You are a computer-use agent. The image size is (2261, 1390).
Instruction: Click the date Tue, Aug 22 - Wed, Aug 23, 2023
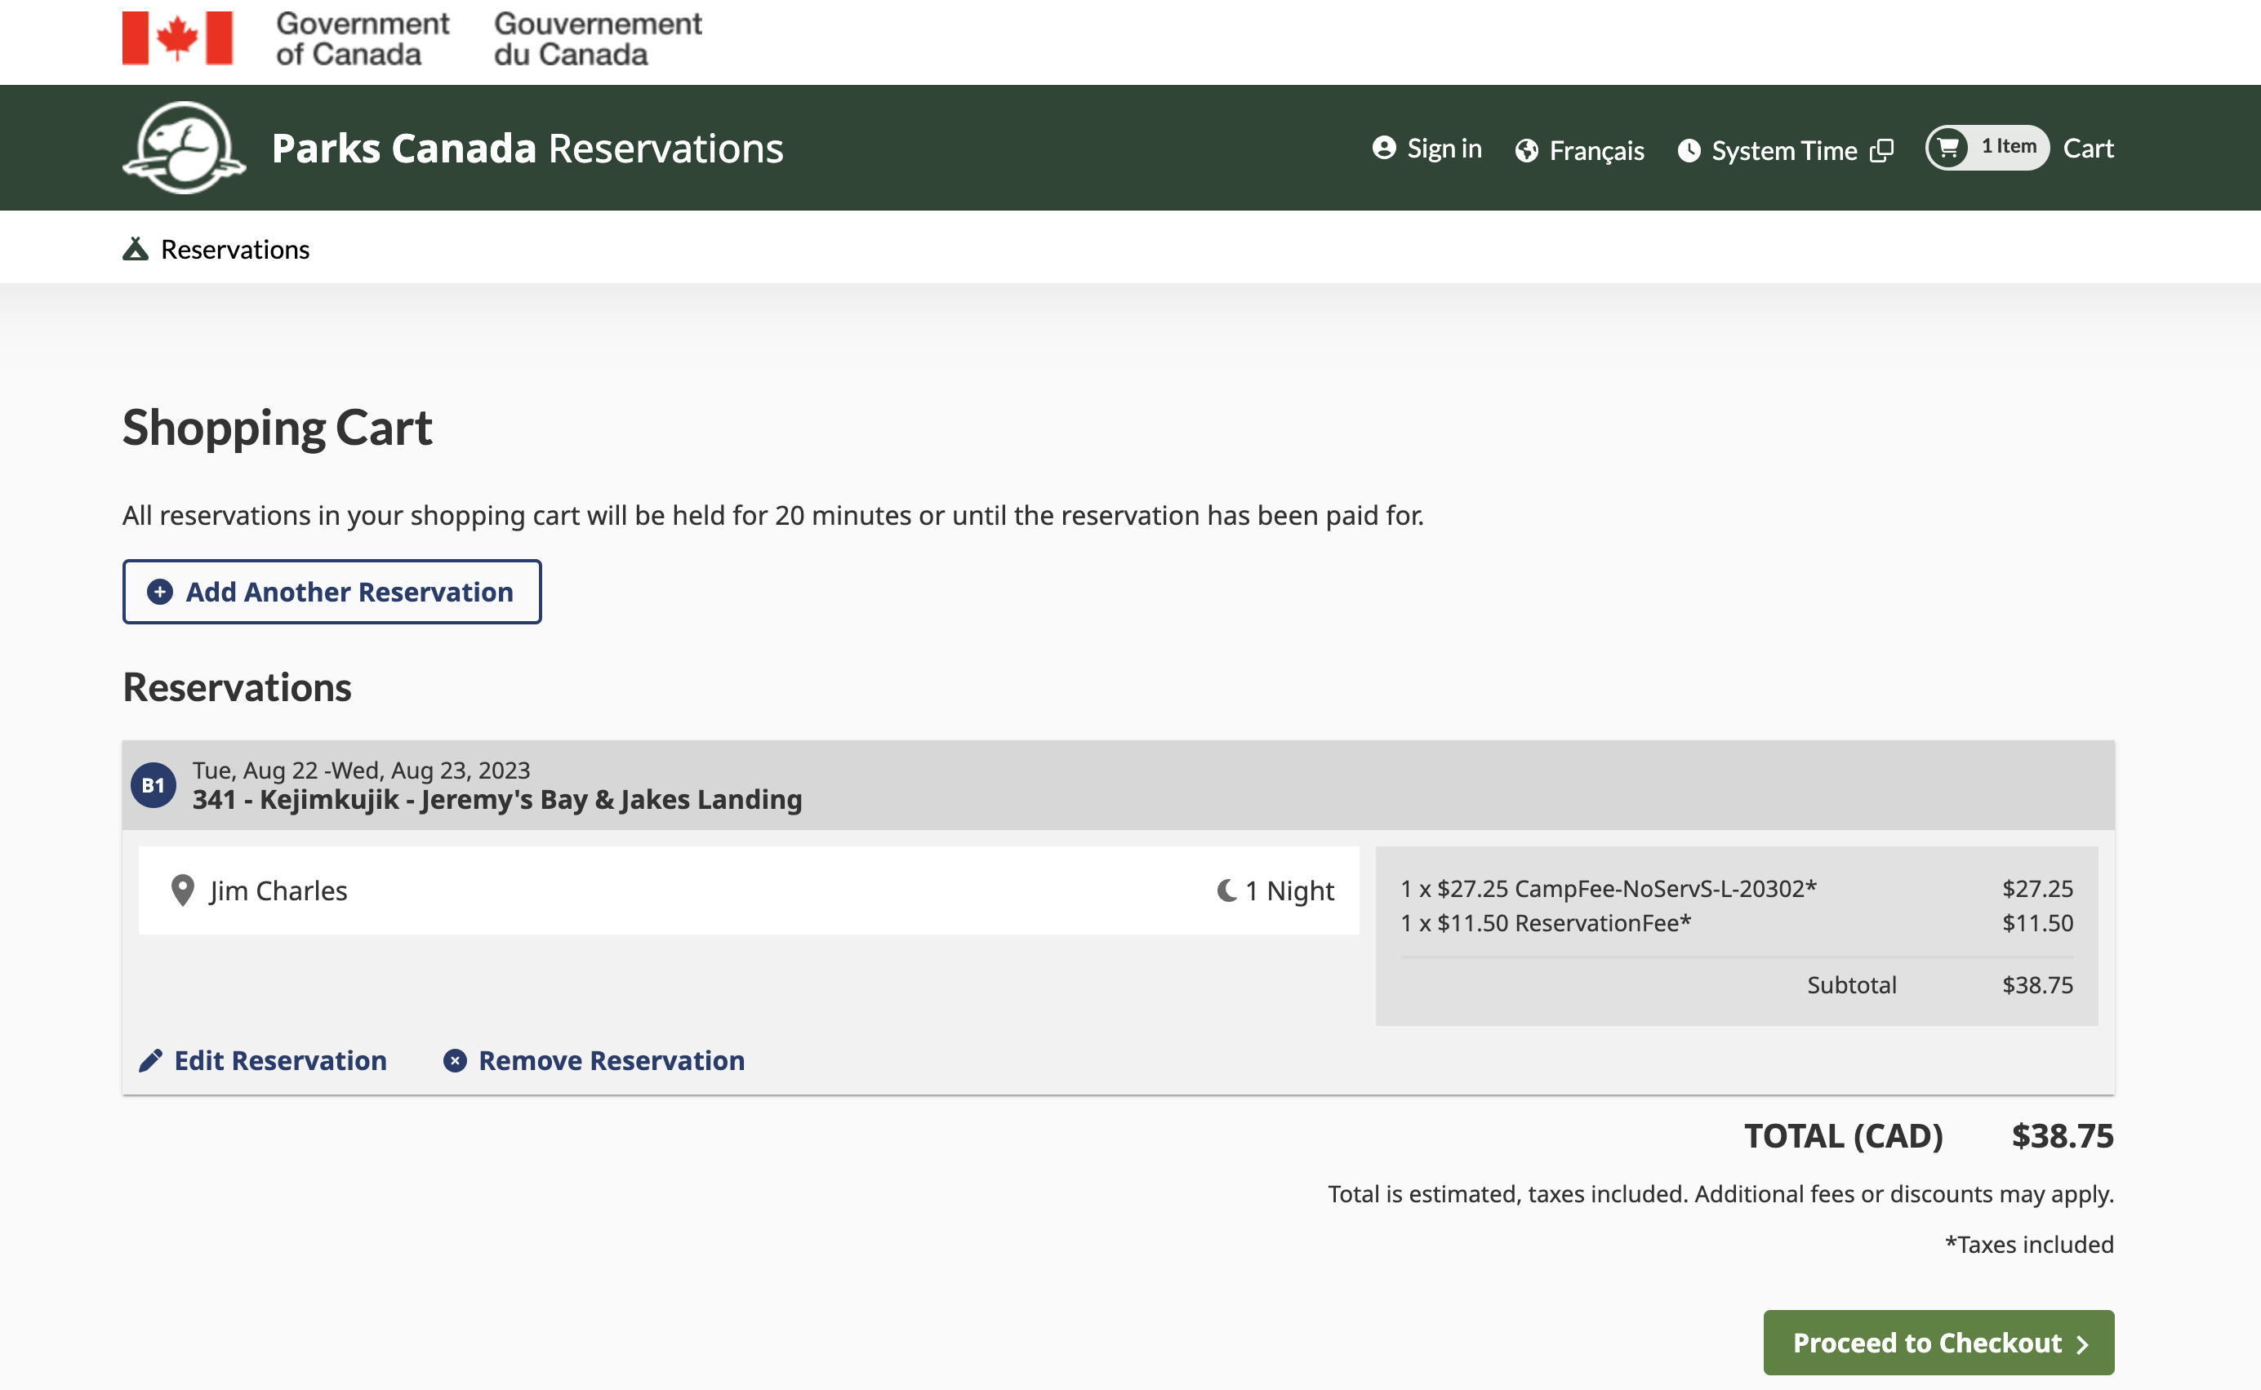point(362,770)
